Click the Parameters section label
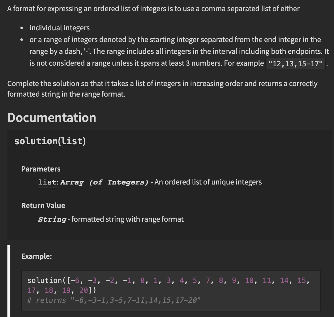This screenshot has height=317, width=334. 41,169
